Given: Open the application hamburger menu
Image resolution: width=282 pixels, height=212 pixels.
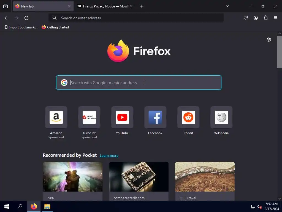Looking at the screenshot, I should click(275, 18).
